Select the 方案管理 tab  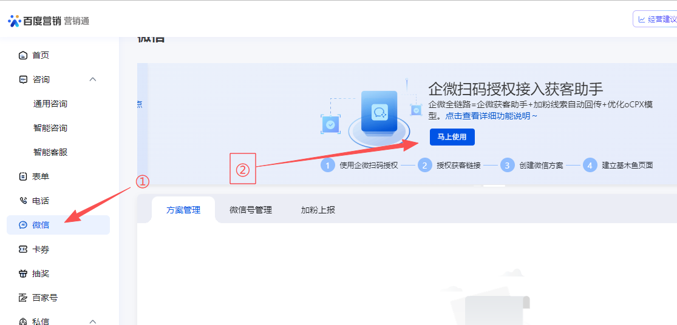[x=183, y=210]
